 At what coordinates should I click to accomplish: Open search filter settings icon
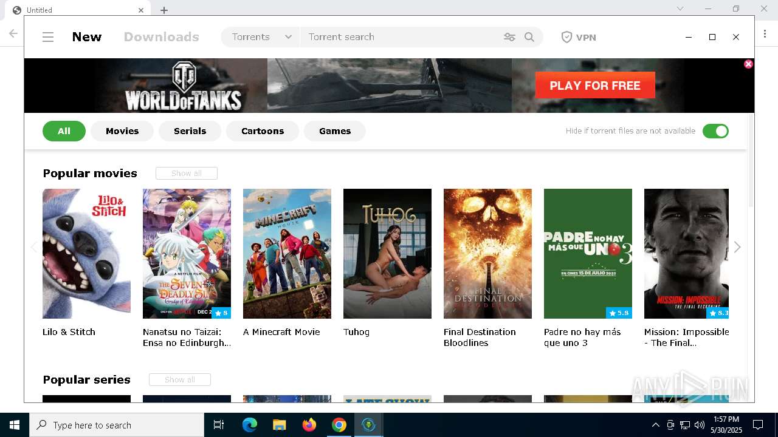coord(509,37)
